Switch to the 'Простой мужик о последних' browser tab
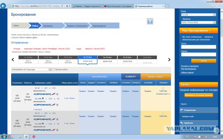Screen dimensions: 223x139 pyautogui.click(x=118, y=6)
